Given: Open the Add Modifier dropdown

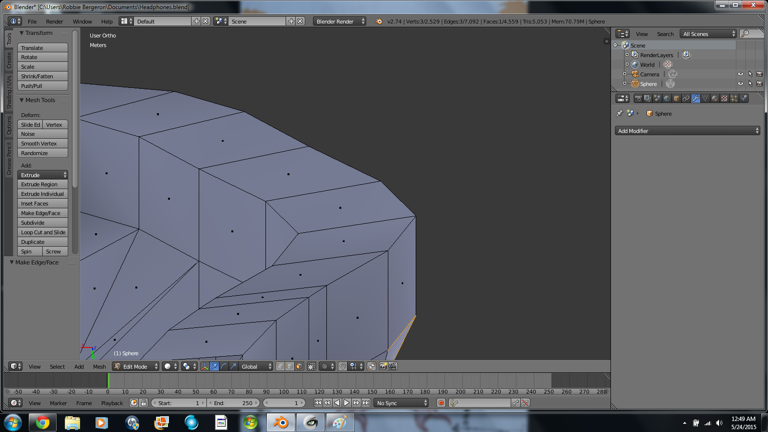Looking at the screenshot, I should tap(687, 131).
